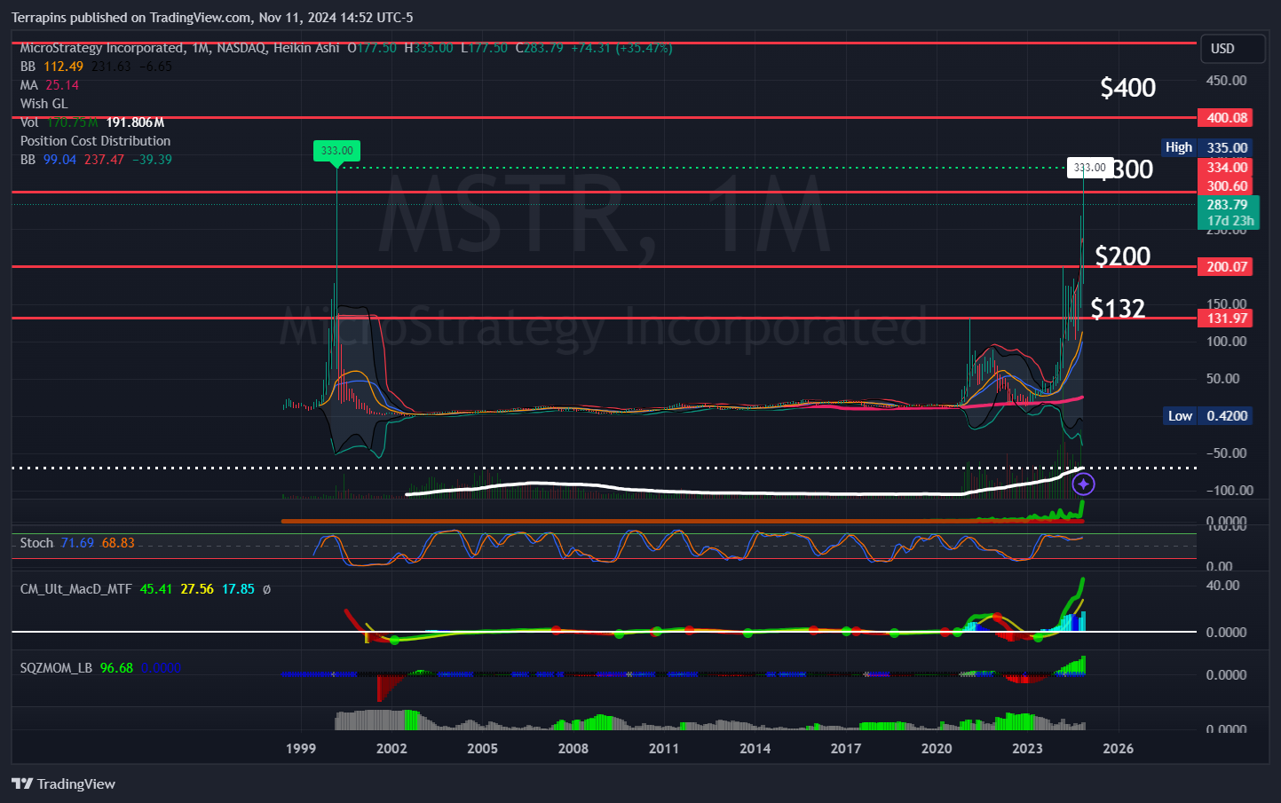Click the 200.07 red price label
This screenshot has width=1281, height=803.
click(1226, 266)
